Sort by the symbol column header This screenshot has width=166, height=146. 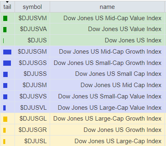click(x=32, y=7)
